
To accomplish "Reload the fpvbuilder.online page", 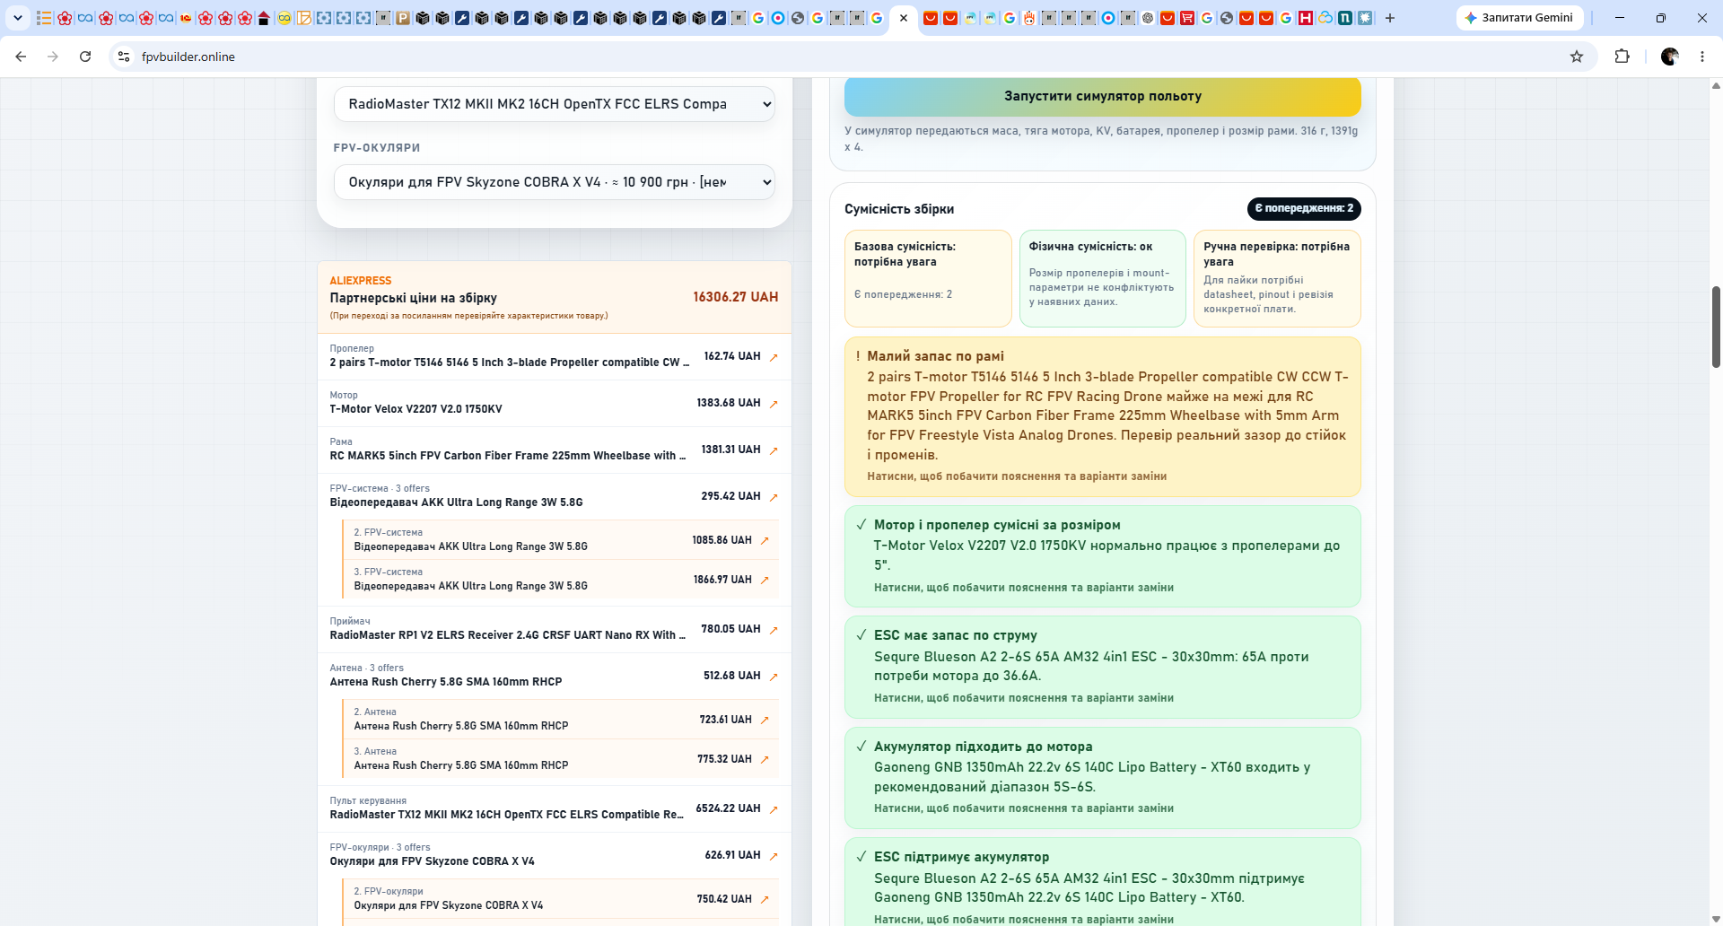I will click(x=85, y=57).
